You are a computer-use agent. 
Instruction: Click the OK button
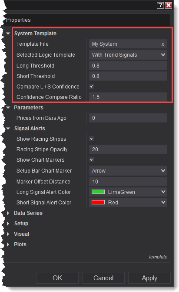click(x=57, y=278)
